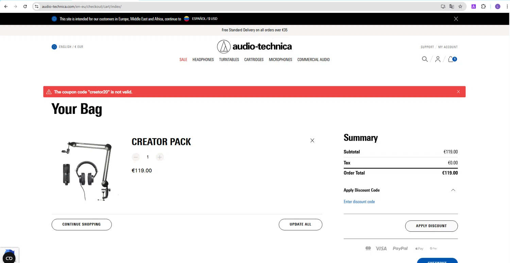This screenshot has height=263, width=510.
Task: Go back with browser back arrow
Action: 6,6
